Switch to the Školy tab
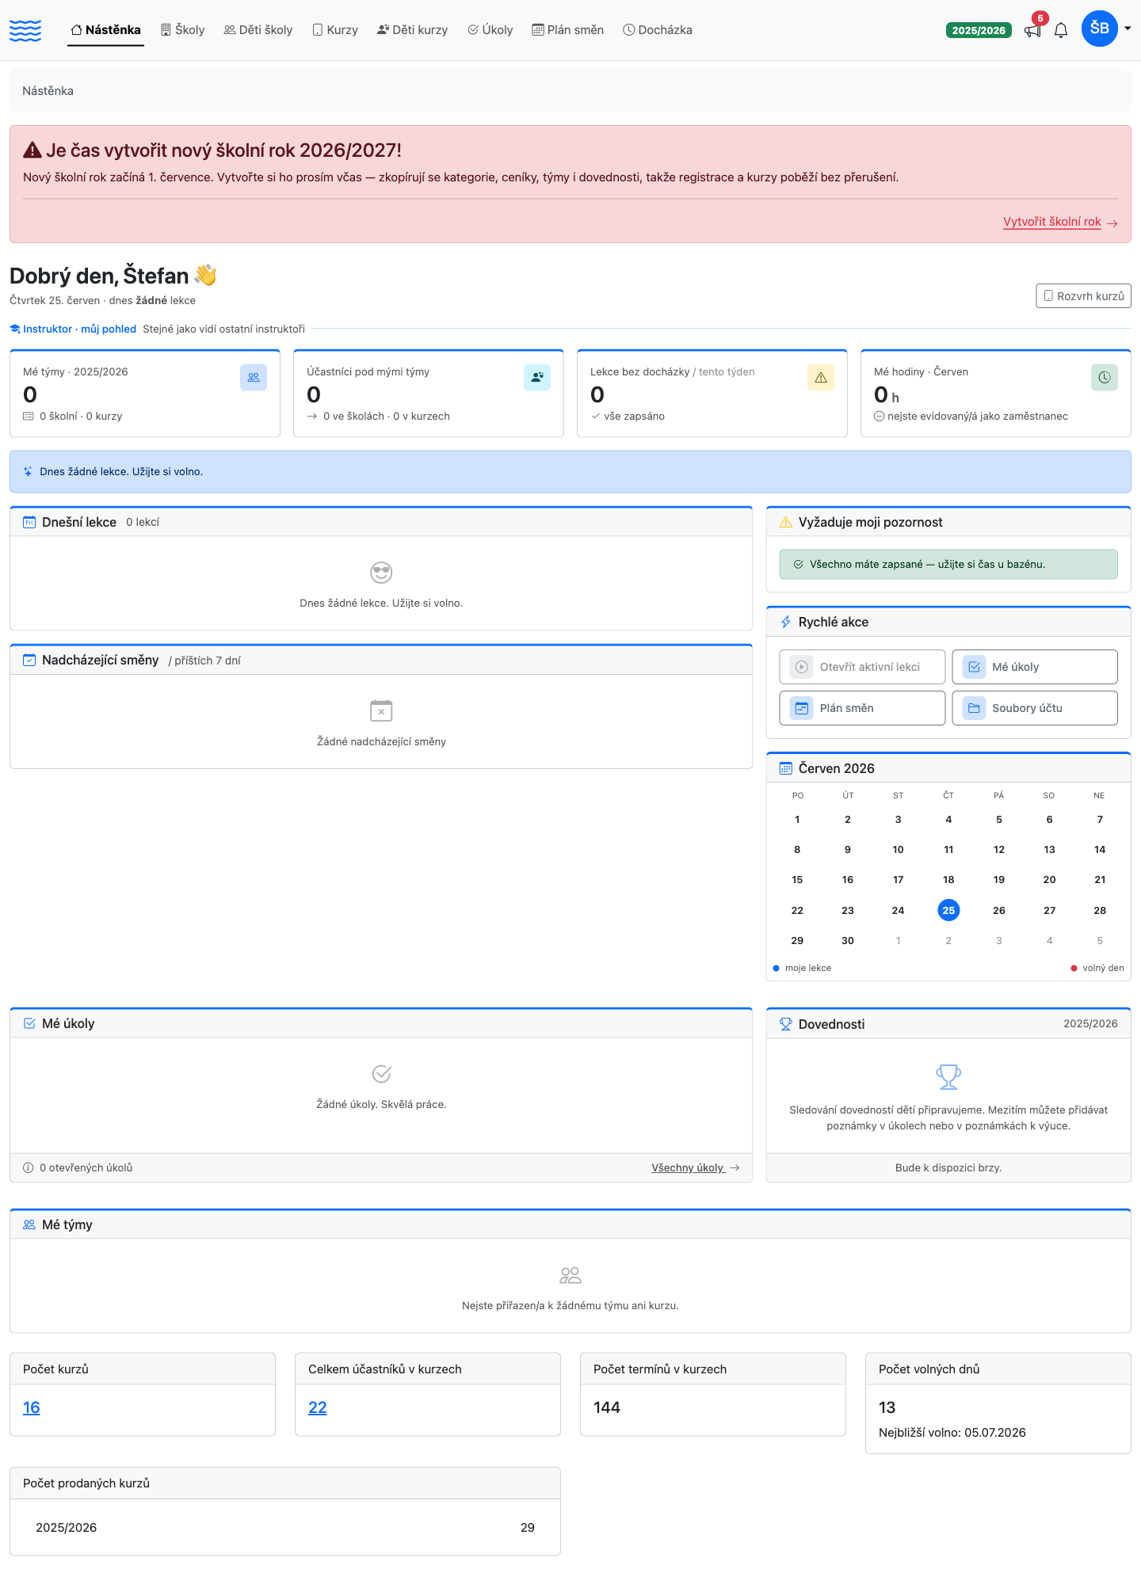Screen dimensions: 1141x1569 [x=183, y=30]
